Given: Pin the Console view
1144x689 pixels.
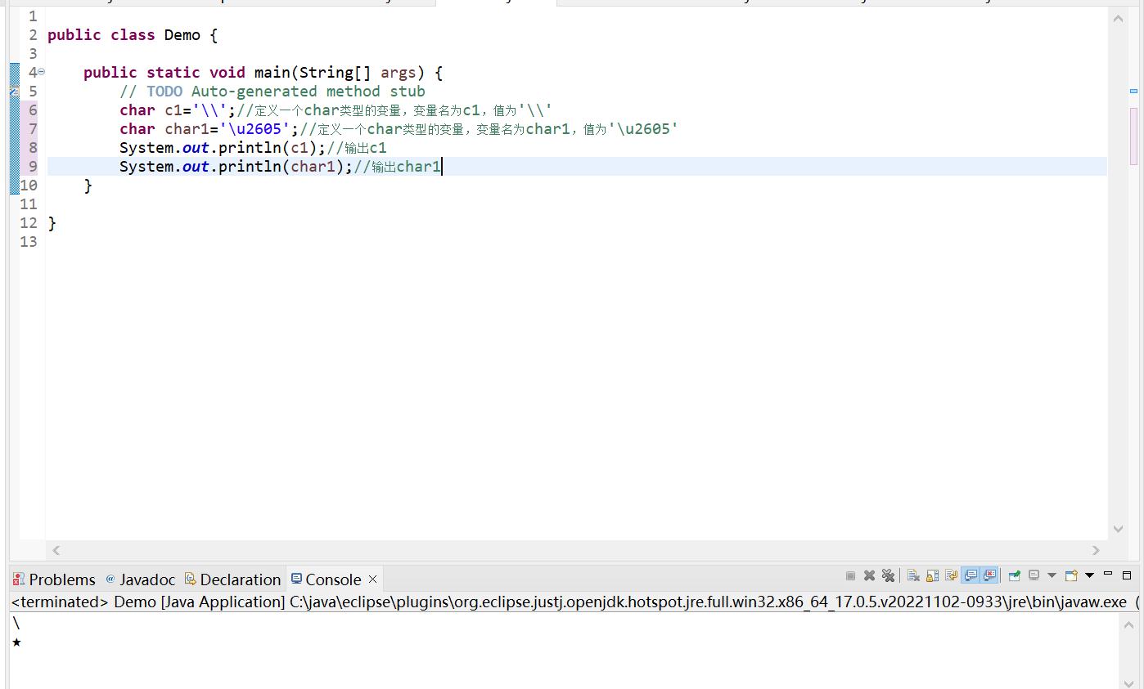Looking at the screenshot, I should point(1014,575).
